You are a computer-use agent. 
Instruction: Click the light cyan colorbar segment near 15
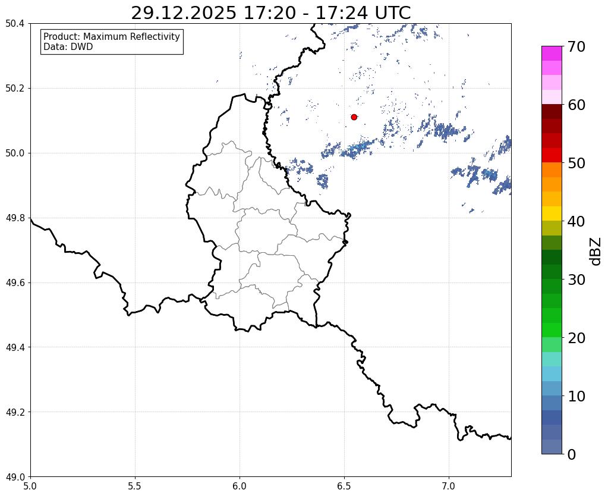(x=552, y=359)
